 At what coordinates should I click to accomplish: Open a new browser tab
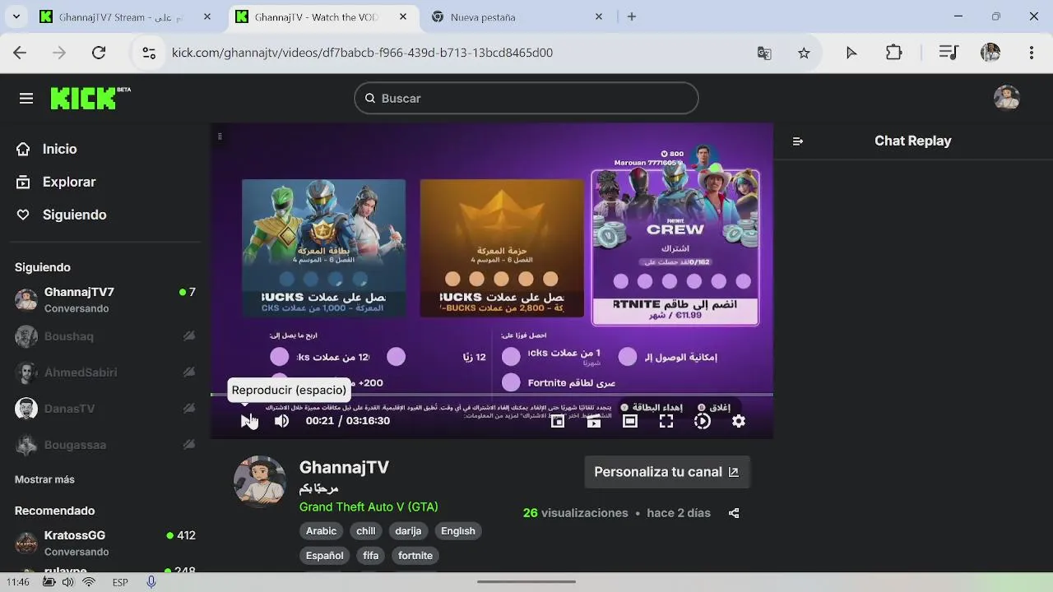click(632, 16)
